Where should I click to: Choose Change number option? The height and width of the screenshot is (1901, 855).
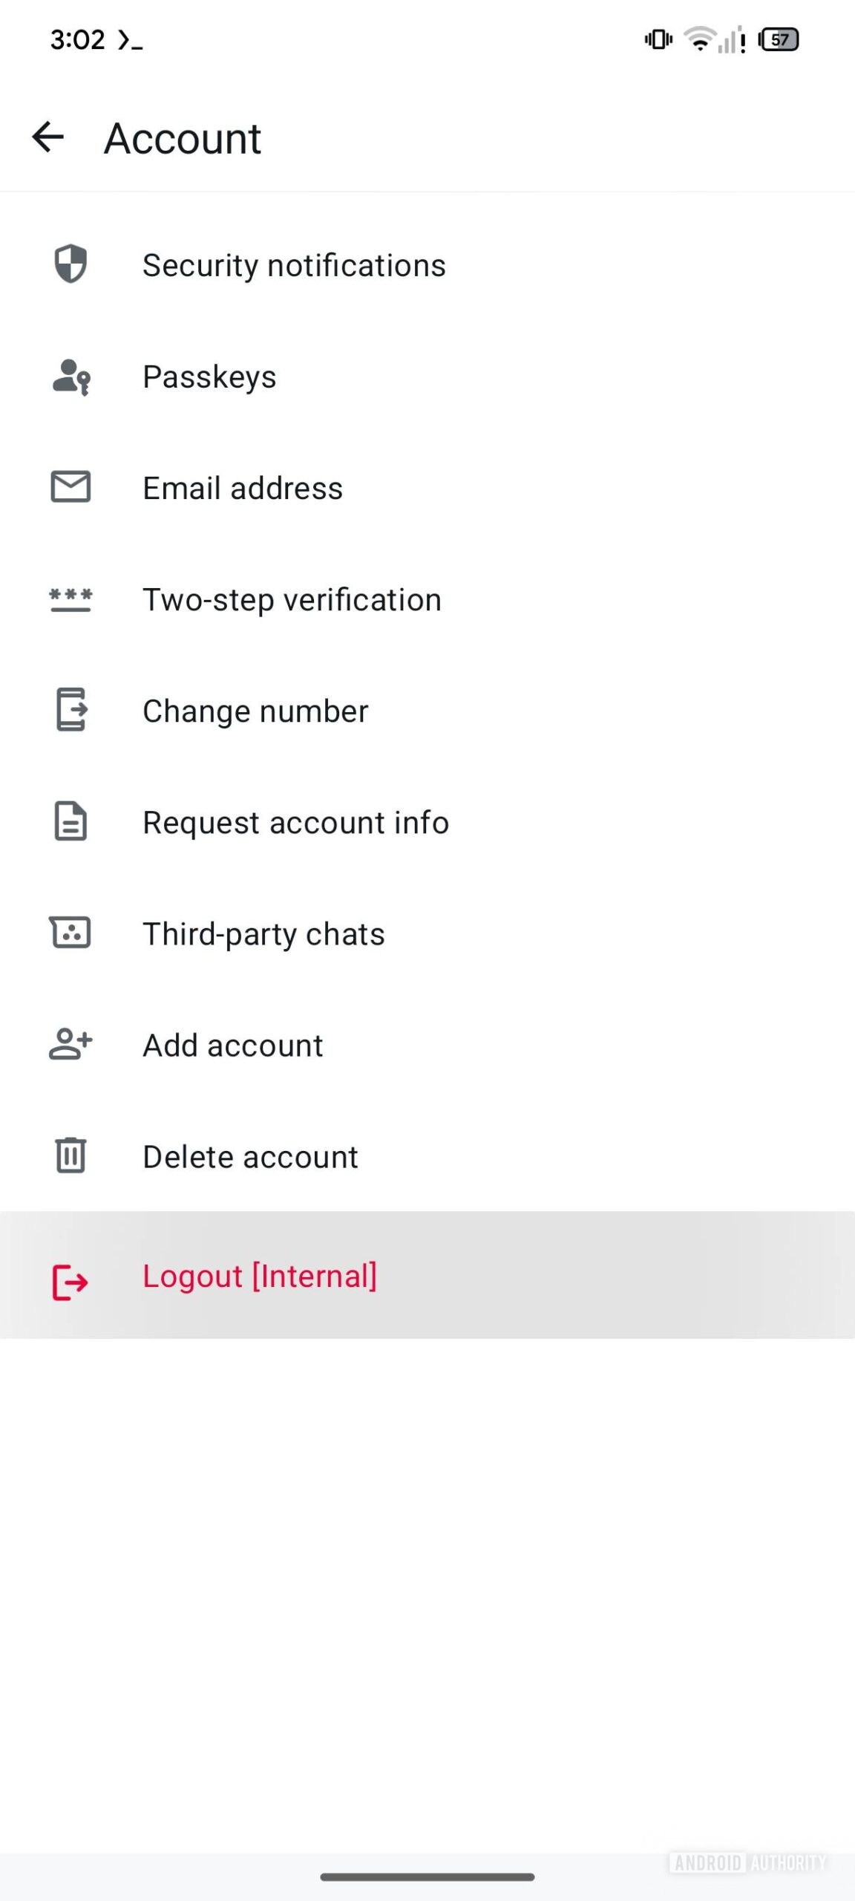(x=255, y=711)
